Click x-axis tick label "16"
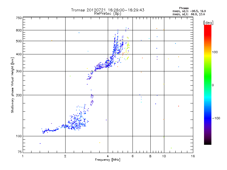 pyautogui.click(x=193, y=156)
